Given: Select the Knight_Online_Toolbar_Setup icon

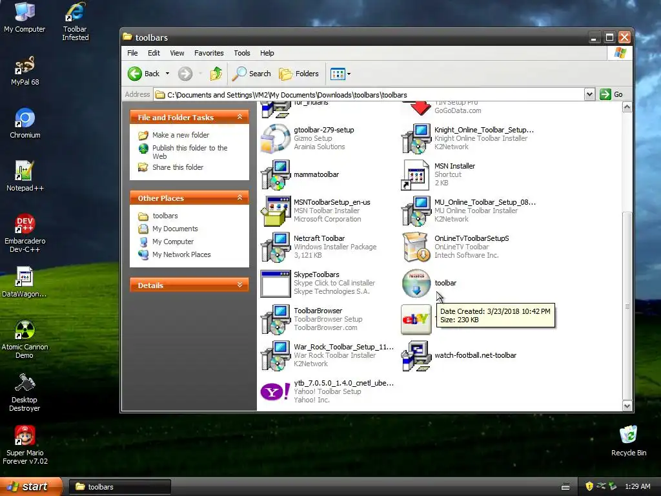Looking at the screenshot, I should click(416, 138).
